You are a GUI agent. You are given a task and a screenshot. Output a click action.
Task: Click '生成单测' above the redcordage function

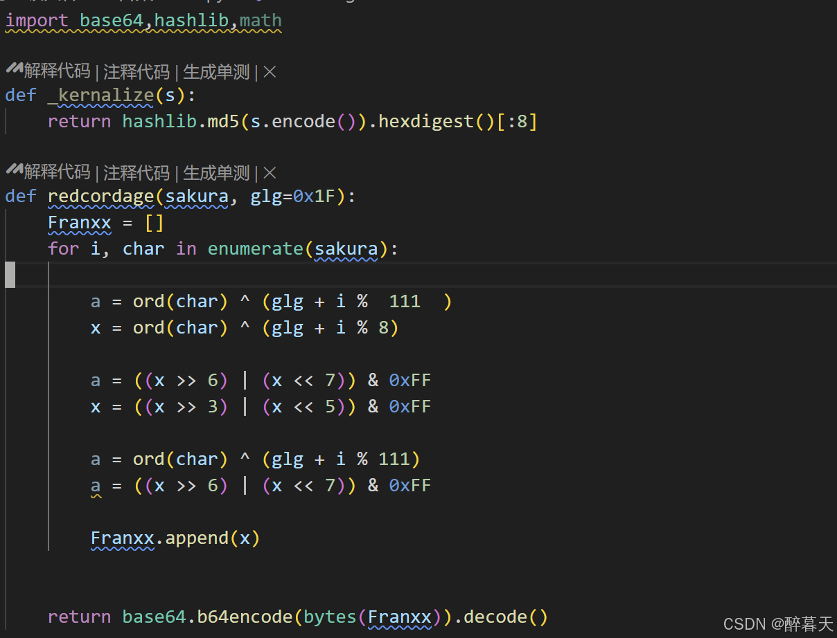click(216, 172)
